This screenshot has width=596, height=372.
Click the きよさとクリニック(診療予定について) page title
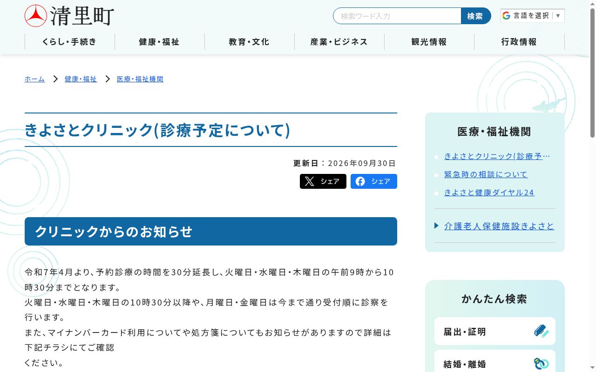[157, 130]
